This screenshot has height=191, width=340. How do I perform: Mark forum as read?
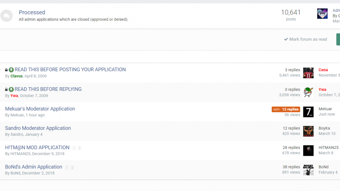pyautogui.click(x=305, y=39)
